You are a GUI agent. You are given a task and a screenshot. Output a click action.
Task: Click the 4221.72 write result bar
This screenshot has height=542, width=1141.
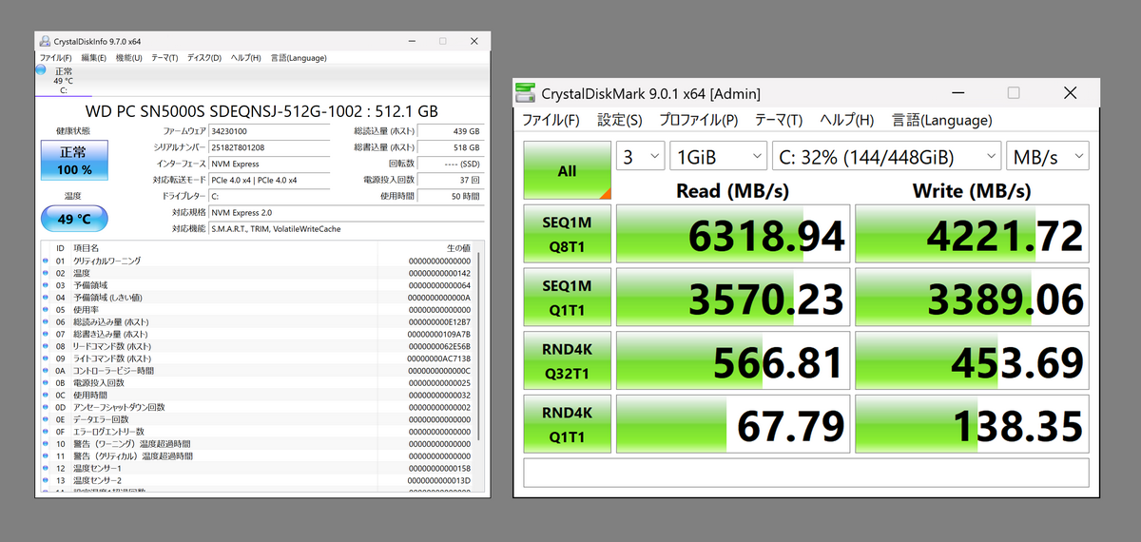click(972, 234)
